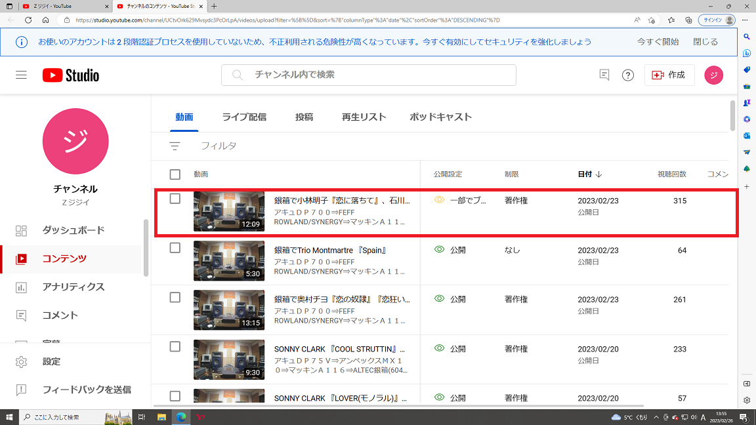Click the 作成 create button

(x=669, y=75)
